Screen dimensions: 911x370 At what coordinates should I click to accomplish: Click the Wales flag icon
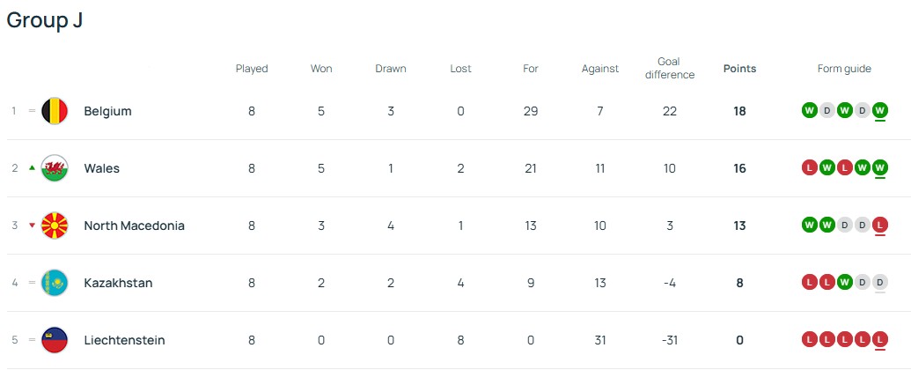click(55, 168)
